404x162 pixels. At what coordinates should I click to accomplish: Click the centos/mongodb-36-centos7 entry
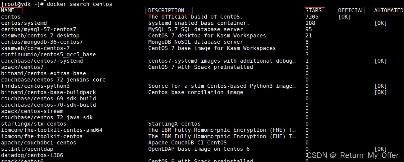point(42,42)
